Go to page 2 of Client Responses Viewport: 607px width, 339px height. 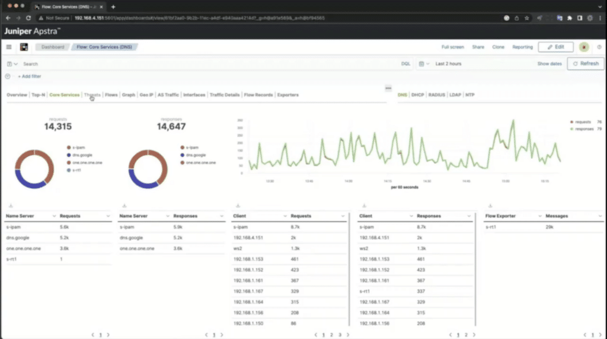466,335
